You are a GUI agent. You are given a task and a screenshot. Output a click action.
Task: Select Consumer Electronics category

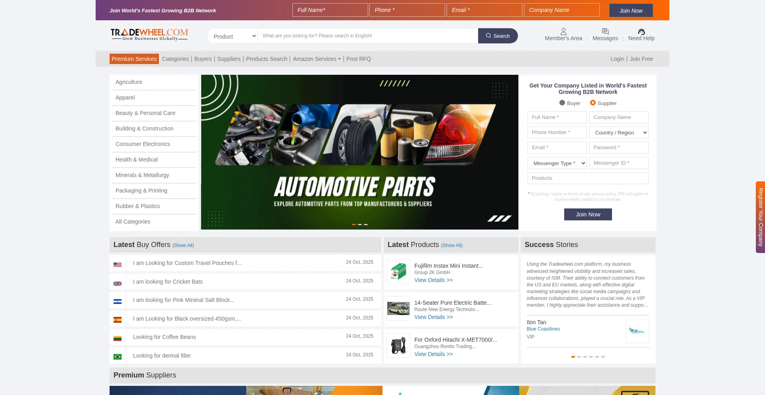[143, 144]
